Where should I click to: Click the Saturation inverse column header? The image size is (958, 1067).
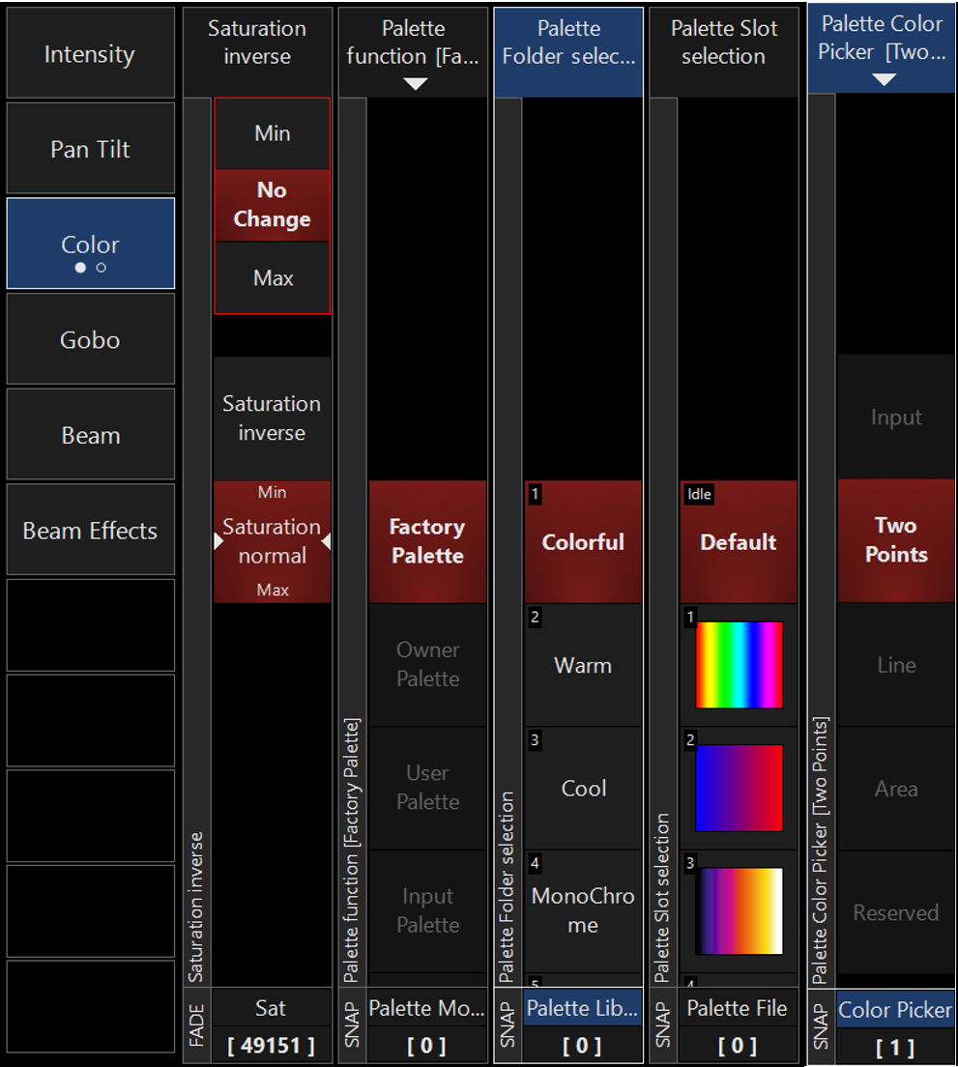[257, 52]
